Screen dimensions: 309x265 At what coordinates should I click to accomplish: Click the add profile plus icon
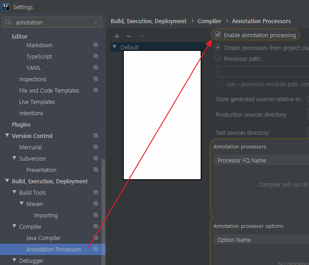coord(117,36)
